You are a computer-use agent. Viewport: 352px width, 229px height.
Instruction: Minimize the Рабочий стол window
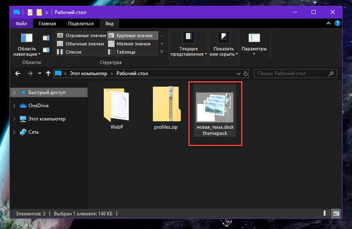click(x=295, y=12)
